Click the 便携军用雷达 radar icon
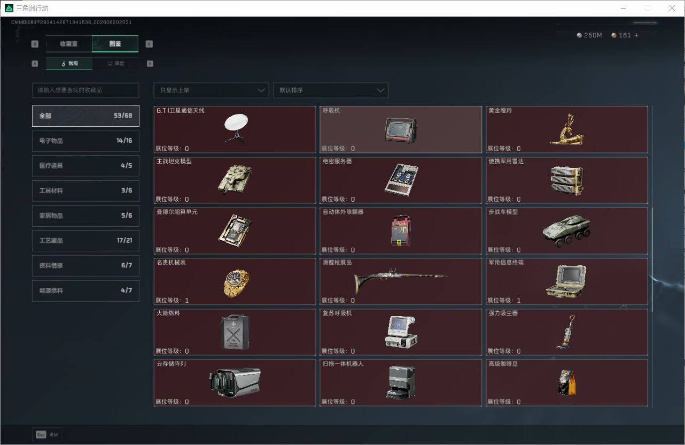Image resolution: width=685 pixels, height=445 pixels. point(566,180)
